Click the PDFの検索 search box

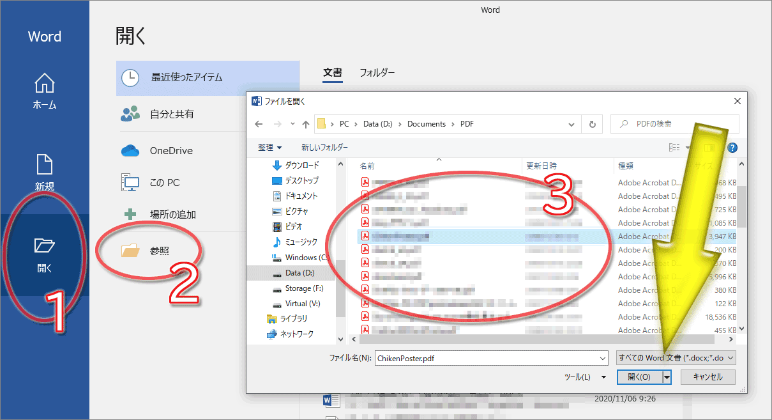tap(675, 124)
